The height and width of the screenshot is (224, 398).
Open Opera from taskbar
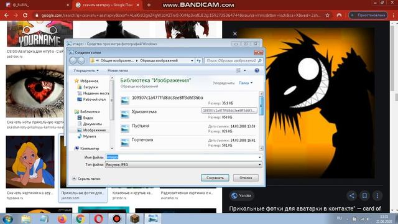click(x=98, y=218)
